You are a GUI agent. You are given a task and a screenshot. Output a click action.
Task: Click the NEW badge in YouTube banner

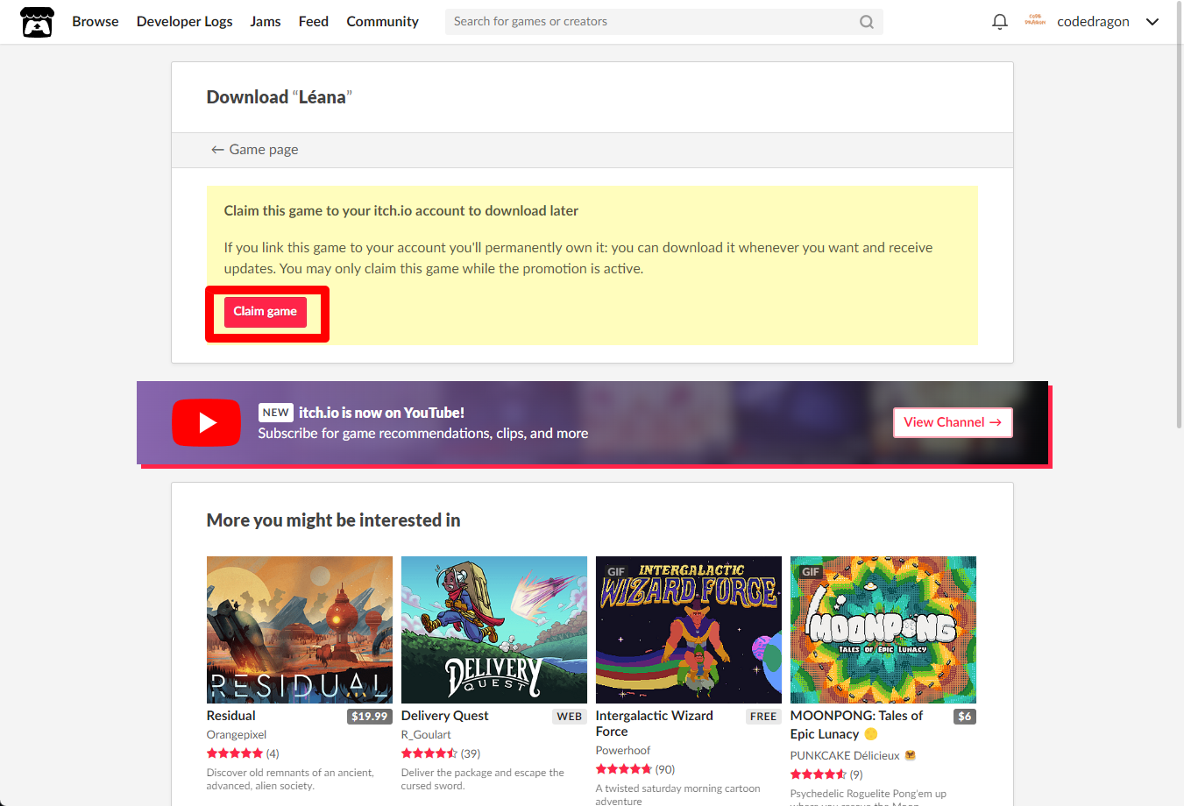tap(276, 413)
